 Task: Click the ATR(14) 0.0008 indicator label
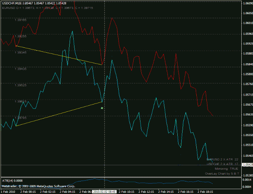coord(12,181)
